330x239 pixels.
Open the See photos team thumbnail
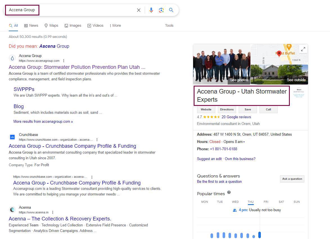pyautogui.click(x=221, y=65)
